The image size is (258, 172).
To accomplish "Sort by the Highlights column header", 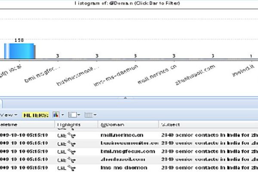I will point(77,125).
